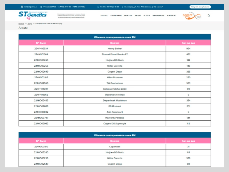229x172 pixels.
Task: Click the Heavenly Paradise cell
Action: 115,118
